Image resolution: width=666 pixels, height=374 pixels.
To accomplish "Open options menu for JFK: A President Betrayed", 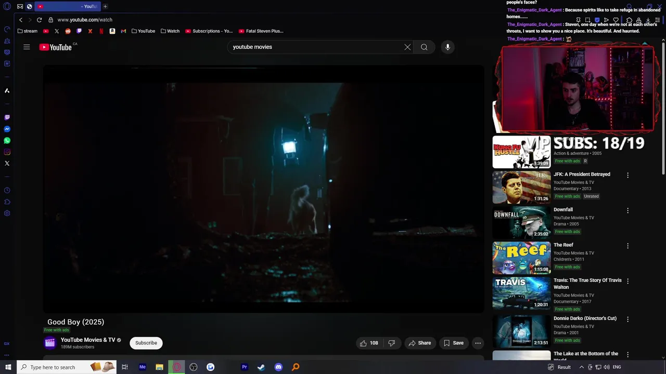I will coord(627,175).
